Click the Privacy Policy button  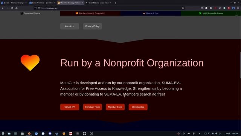pos(92,26)
